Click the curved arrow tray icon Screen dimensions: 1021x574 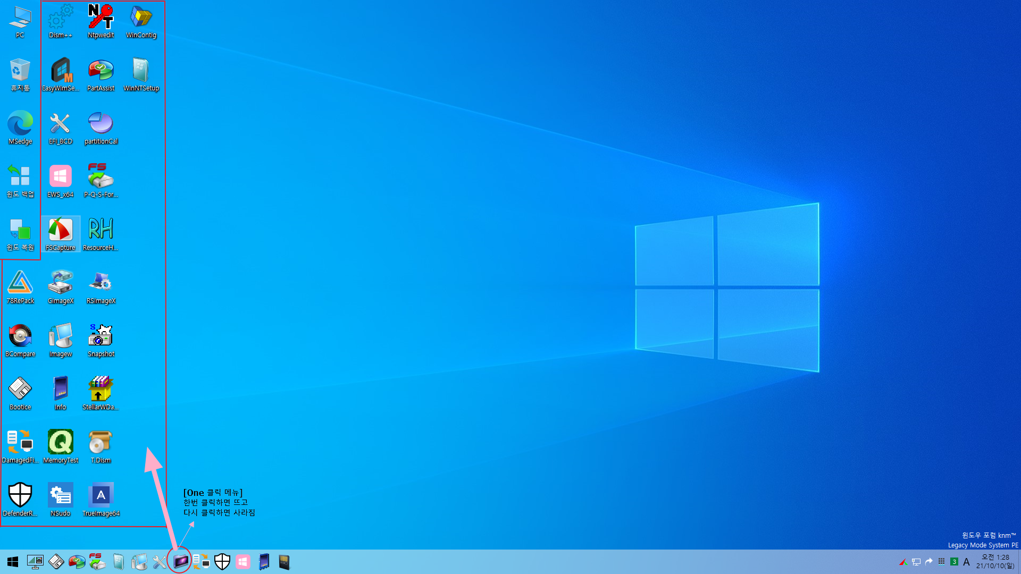(929, 561)
